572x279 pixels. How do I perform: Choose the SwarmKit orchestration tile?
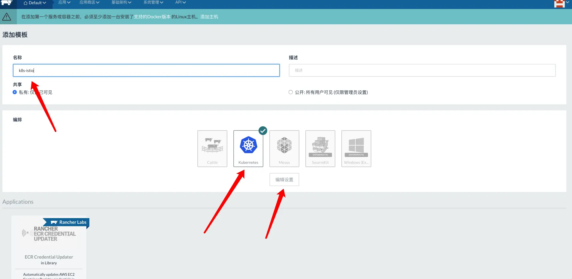pos(320,148)
